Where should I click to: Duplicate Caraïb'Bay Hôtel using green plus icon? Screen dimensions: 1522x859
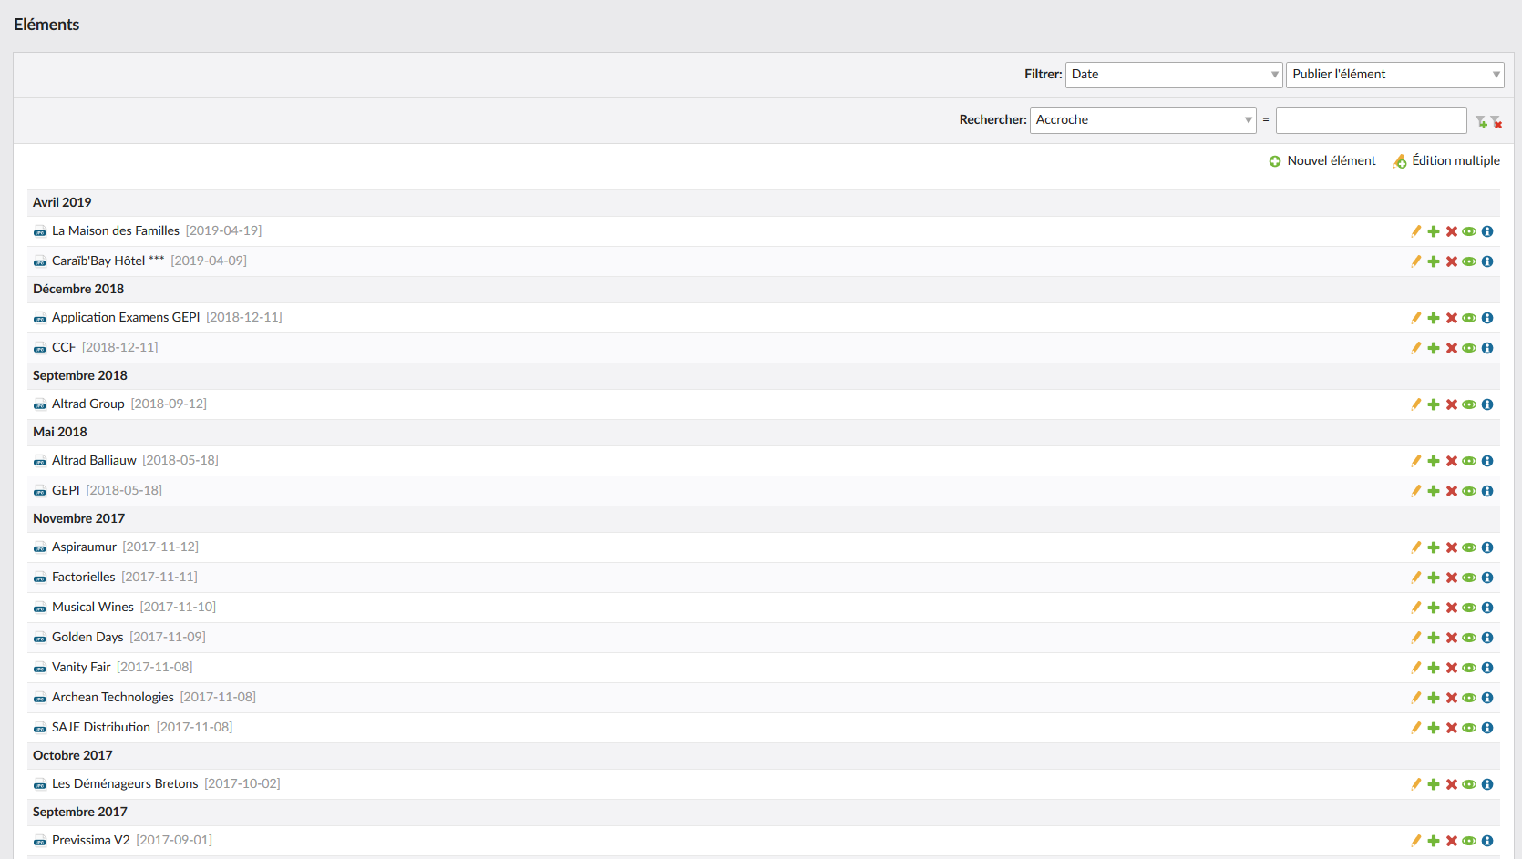click(x=1434, y=261)
